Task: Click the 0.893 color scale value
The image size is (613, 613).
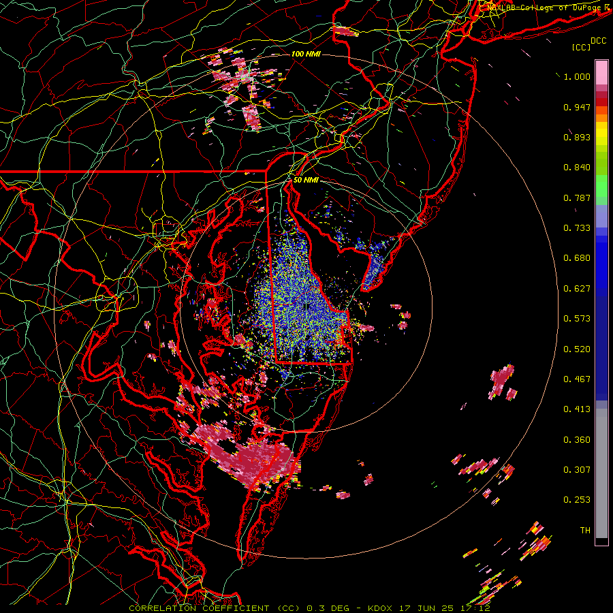Action: (x=577, y=137)
